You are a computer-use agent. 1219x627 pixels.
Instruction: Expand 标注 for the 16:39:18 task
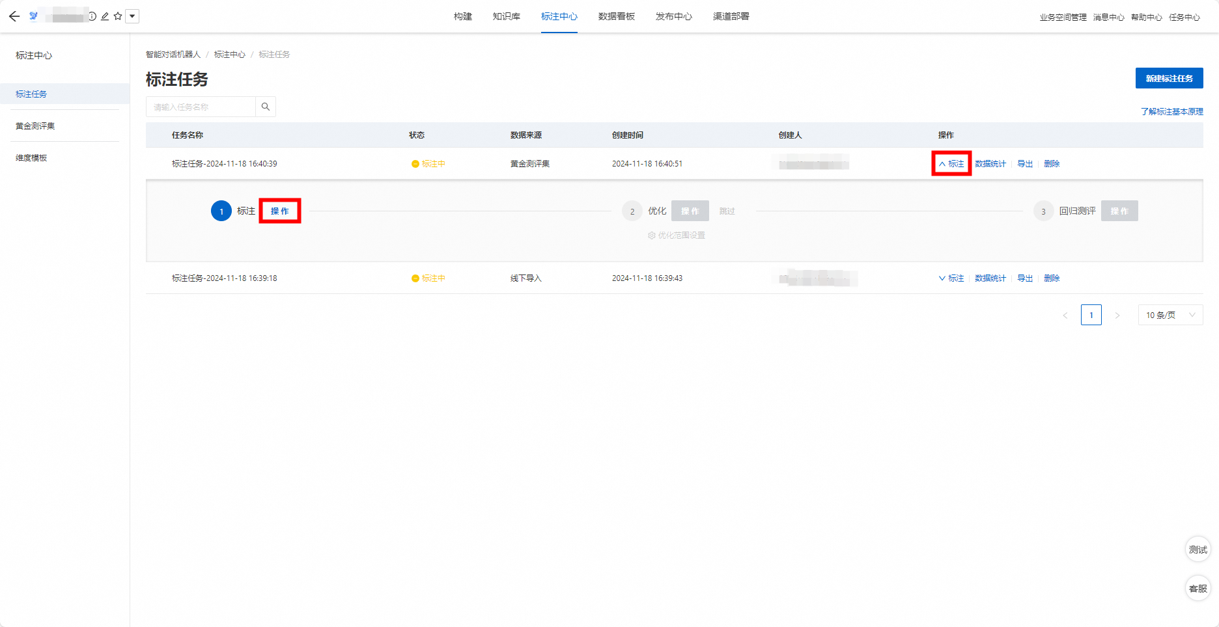[x=951, y=278]
